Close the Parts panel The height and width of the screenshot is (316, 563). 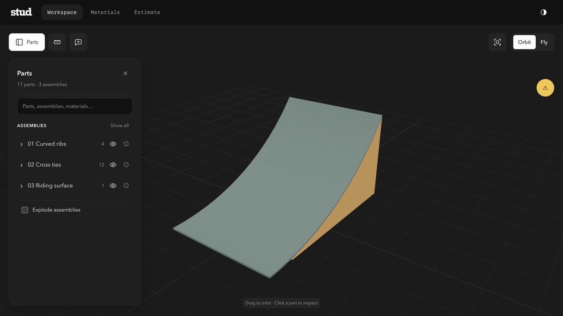click(x=125, y=73)
